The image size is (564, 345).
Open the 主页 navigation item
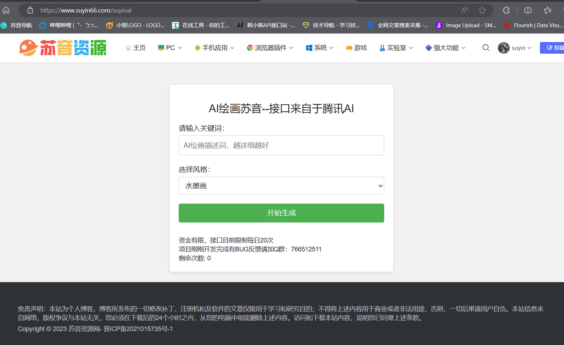(136, 47)
